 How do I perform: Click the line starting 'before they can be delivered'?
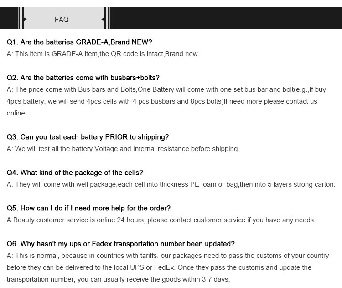(x=159, y=267)
